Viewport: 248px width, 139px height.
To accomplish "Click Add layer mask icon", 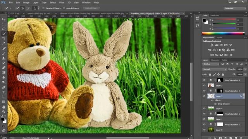I will [x=220, y=138].
